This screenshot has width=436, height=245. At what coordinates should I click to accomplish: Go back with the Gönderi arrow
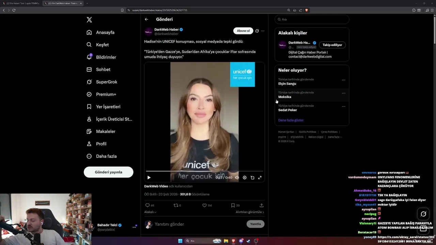[146, 19]
